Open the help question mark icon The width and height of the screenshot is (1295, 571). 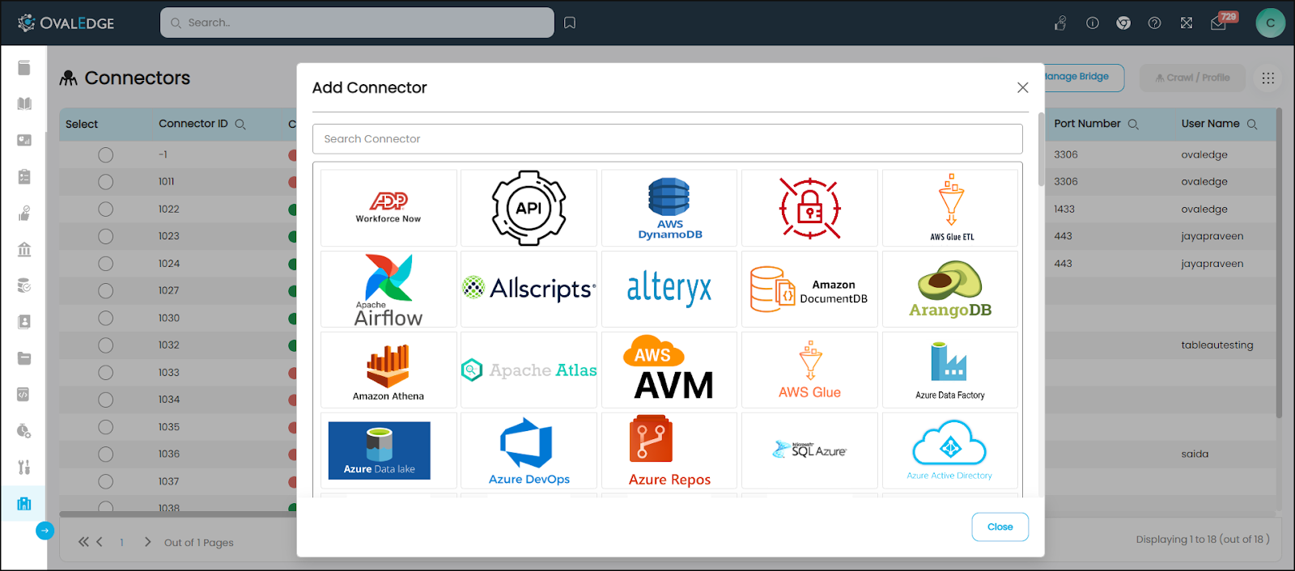point(1155,23)
